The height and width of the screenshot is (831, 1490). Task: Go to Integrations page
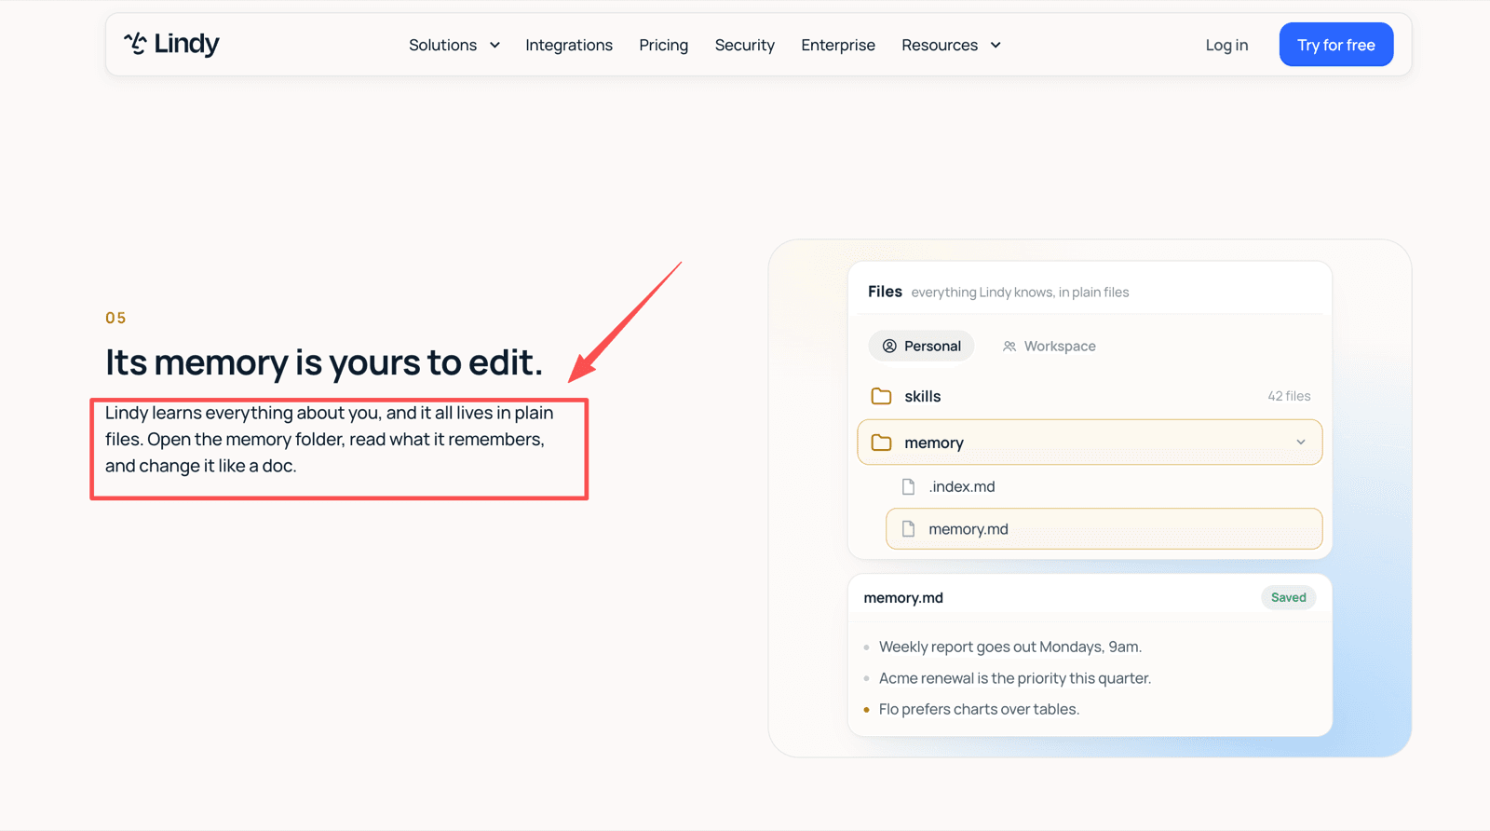[569, 45]
